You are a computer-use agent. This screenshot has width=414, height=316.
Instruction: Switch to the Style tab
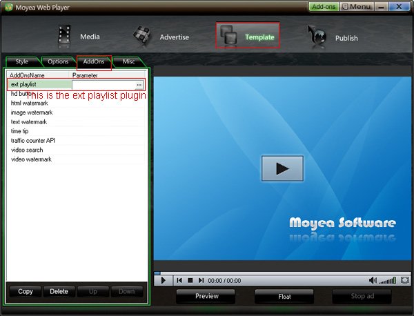[x=22, y=61]
